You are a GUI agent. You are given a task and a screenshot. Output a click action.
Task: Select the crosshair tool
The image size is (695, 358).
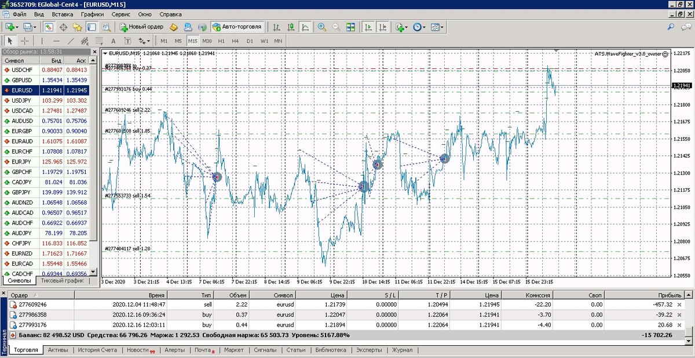pos(25,41)
